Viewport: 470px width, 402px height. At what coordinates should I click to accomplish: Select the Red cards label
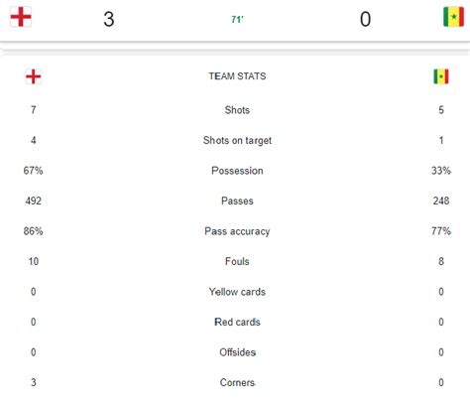point(237,322)
